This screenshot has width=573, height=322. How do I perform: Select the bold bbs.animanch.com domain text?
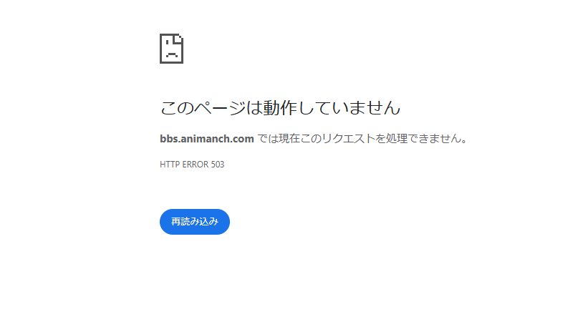point(207,139)
